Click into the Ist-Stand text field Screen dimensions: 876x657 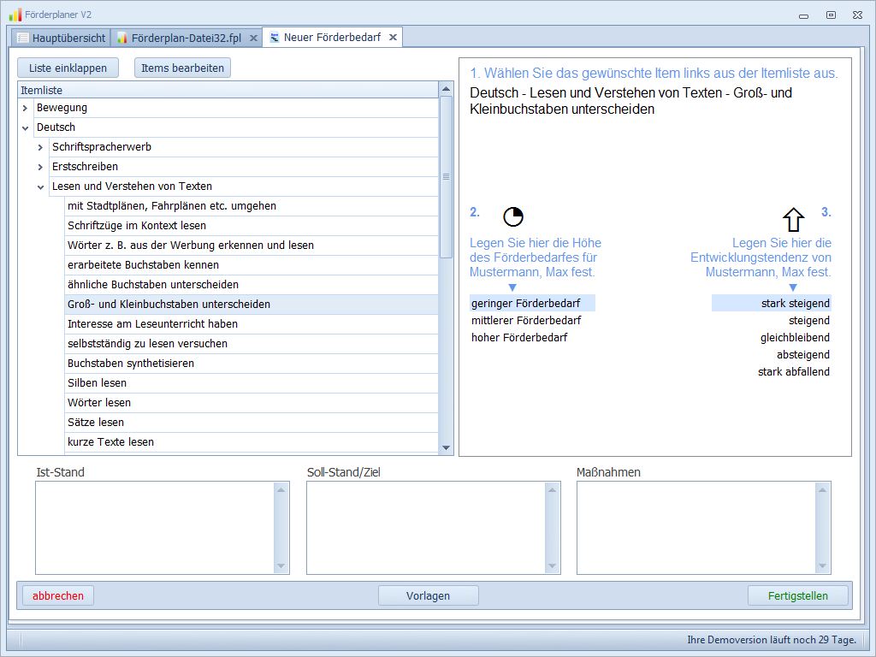tap(155, 528)
